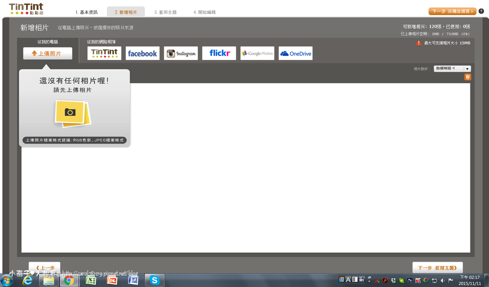Switch to Chrome in the taskbar
489x287 pixels.
coord(69,280)
